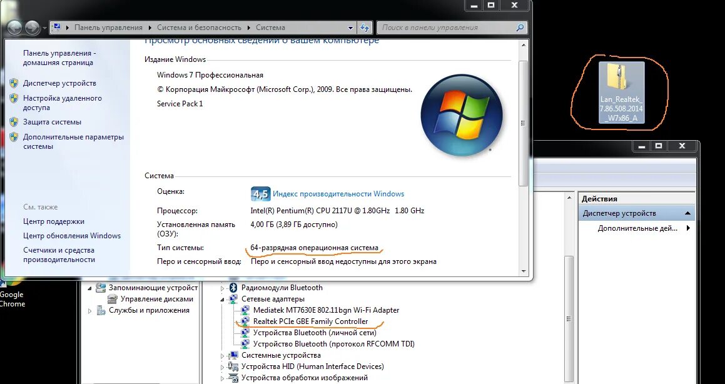The height and width of the screenshot is (384, 725).
Task: Click Панель управления breadcrumb
Action: 108,28
